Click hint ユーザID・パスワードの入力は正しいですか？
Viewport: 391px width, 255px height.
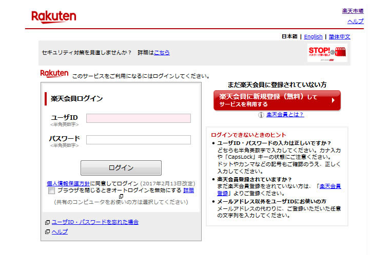[x=274, y=143]
